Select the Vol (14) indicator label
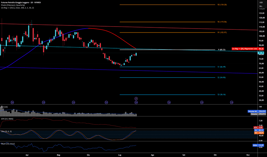This screenshot has width=267, height=157. coord(4,107)
